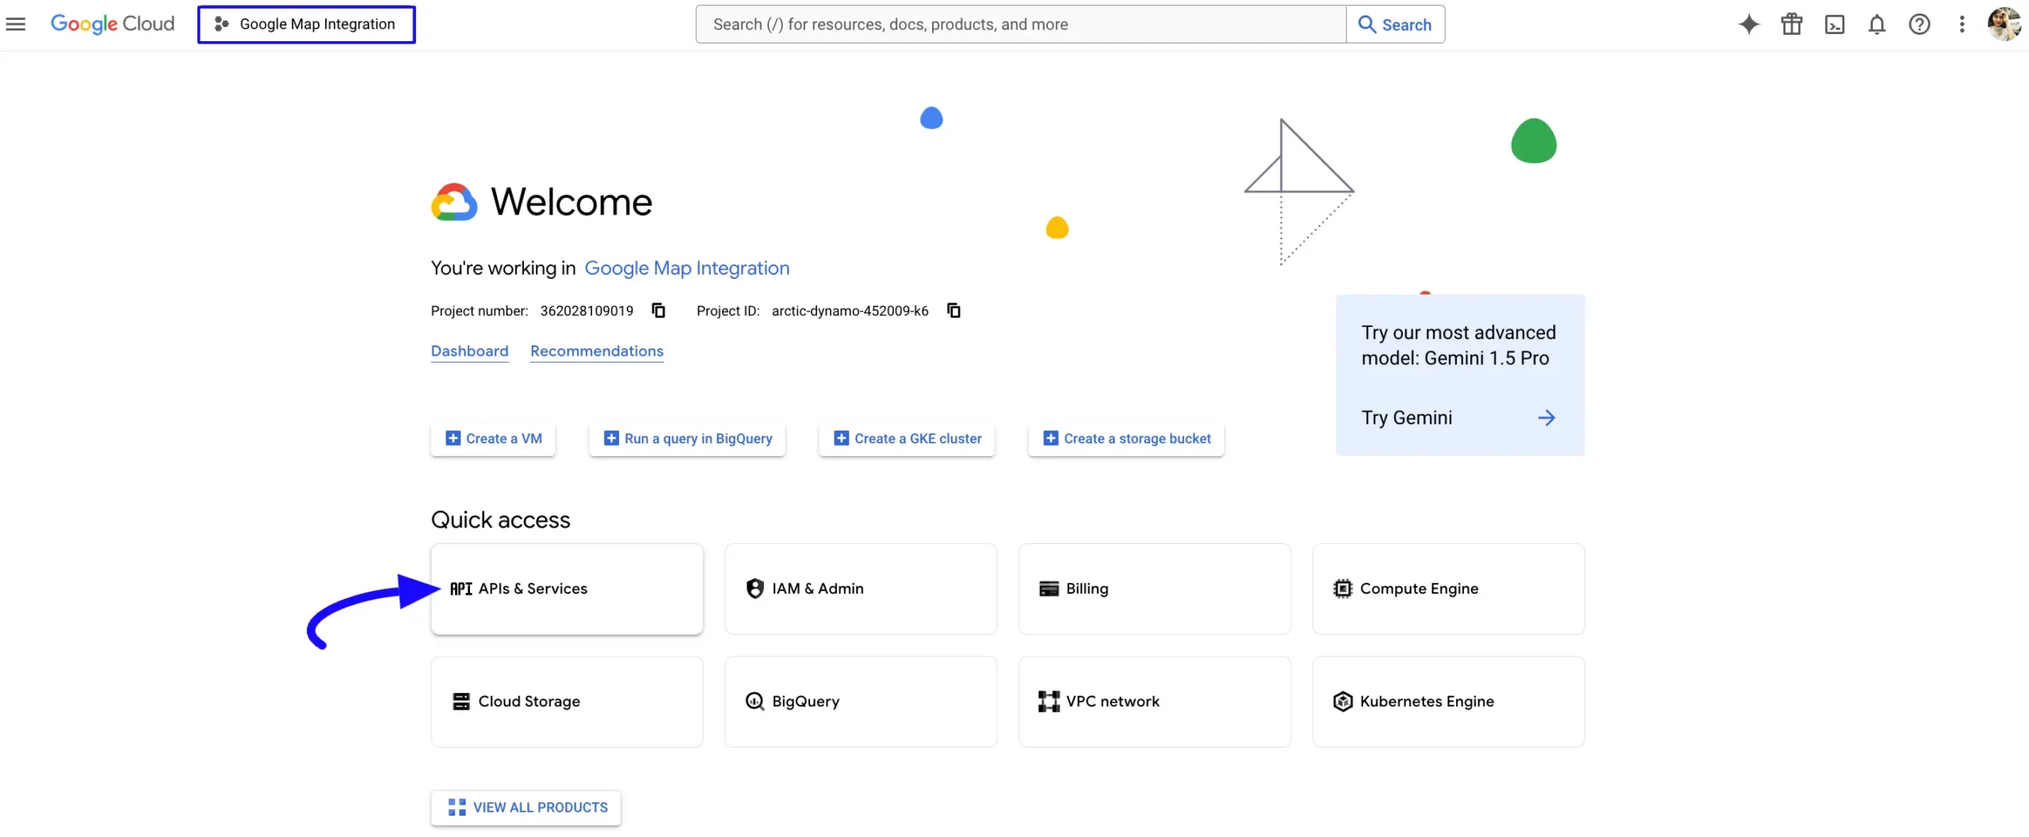Open the notifications bell

coord(1876,25)
